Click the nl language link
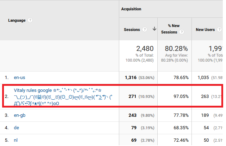This screenshot has height=146, width=226. (16, 140)
